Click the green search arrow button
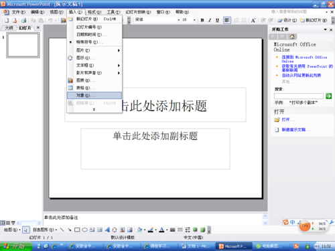335x251 pixels. click(x=328, y=96)
